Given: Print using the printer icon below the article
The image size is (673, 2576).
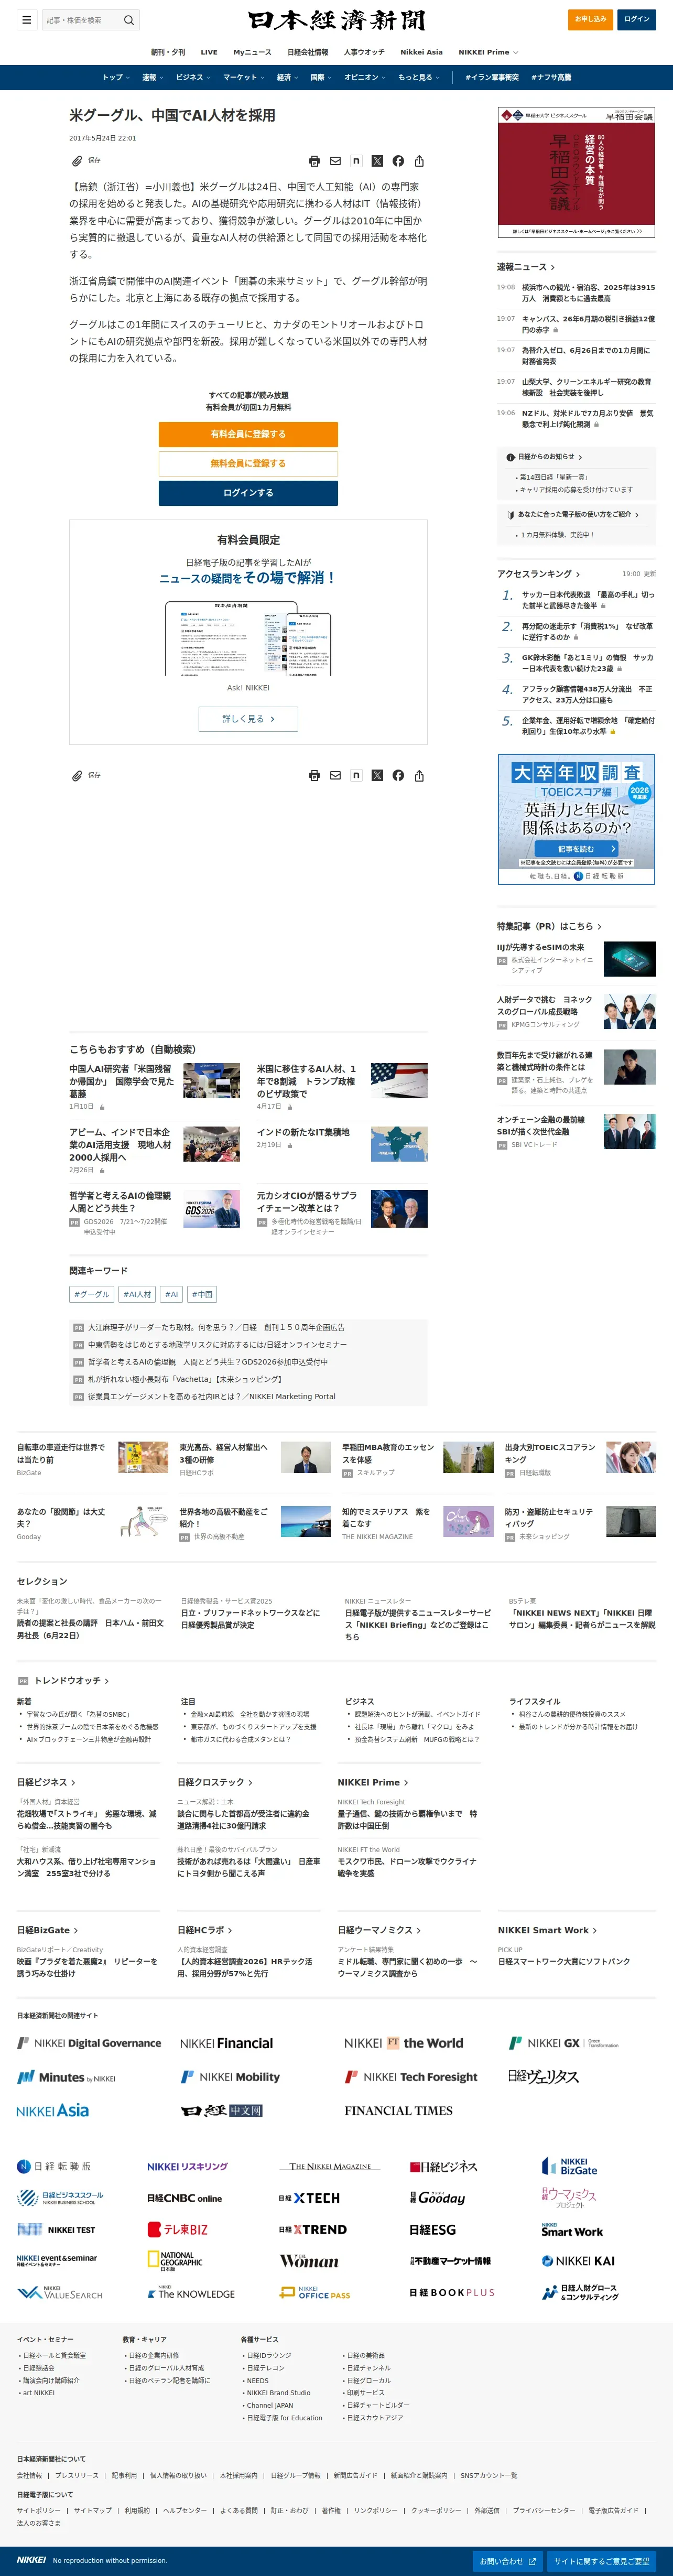Looking at the screenshot, I should (x=314, y=775).
